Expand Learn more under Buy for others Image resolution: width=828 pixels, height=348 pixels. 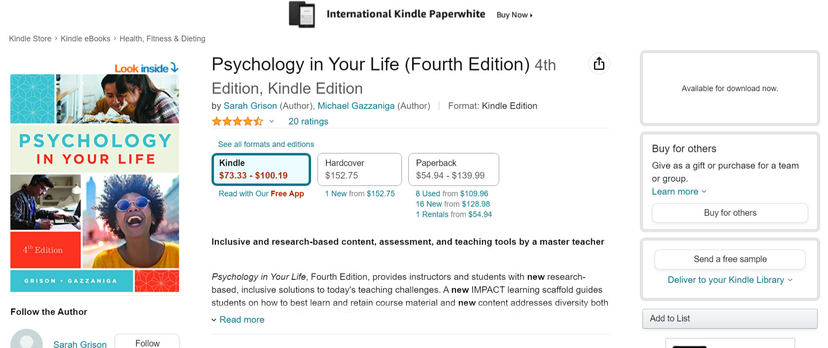(x=678, y=192)
